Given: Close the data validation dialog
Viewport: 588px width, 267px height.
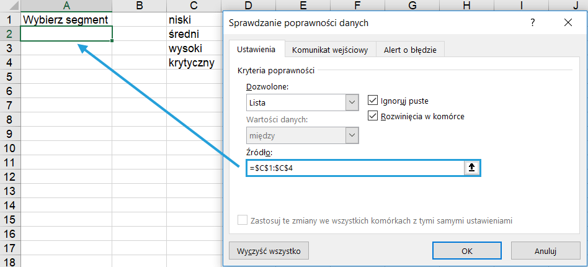Looking at the screenshot, I should (568, 23).
